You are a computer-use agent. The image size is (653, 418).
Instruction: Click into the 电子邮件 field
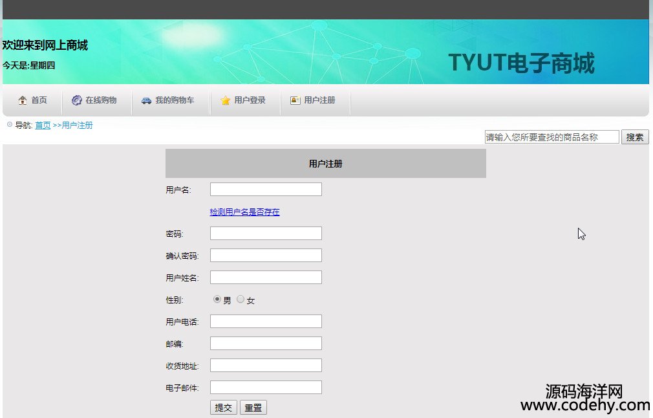pyautogui.click(x=266, y=387)
